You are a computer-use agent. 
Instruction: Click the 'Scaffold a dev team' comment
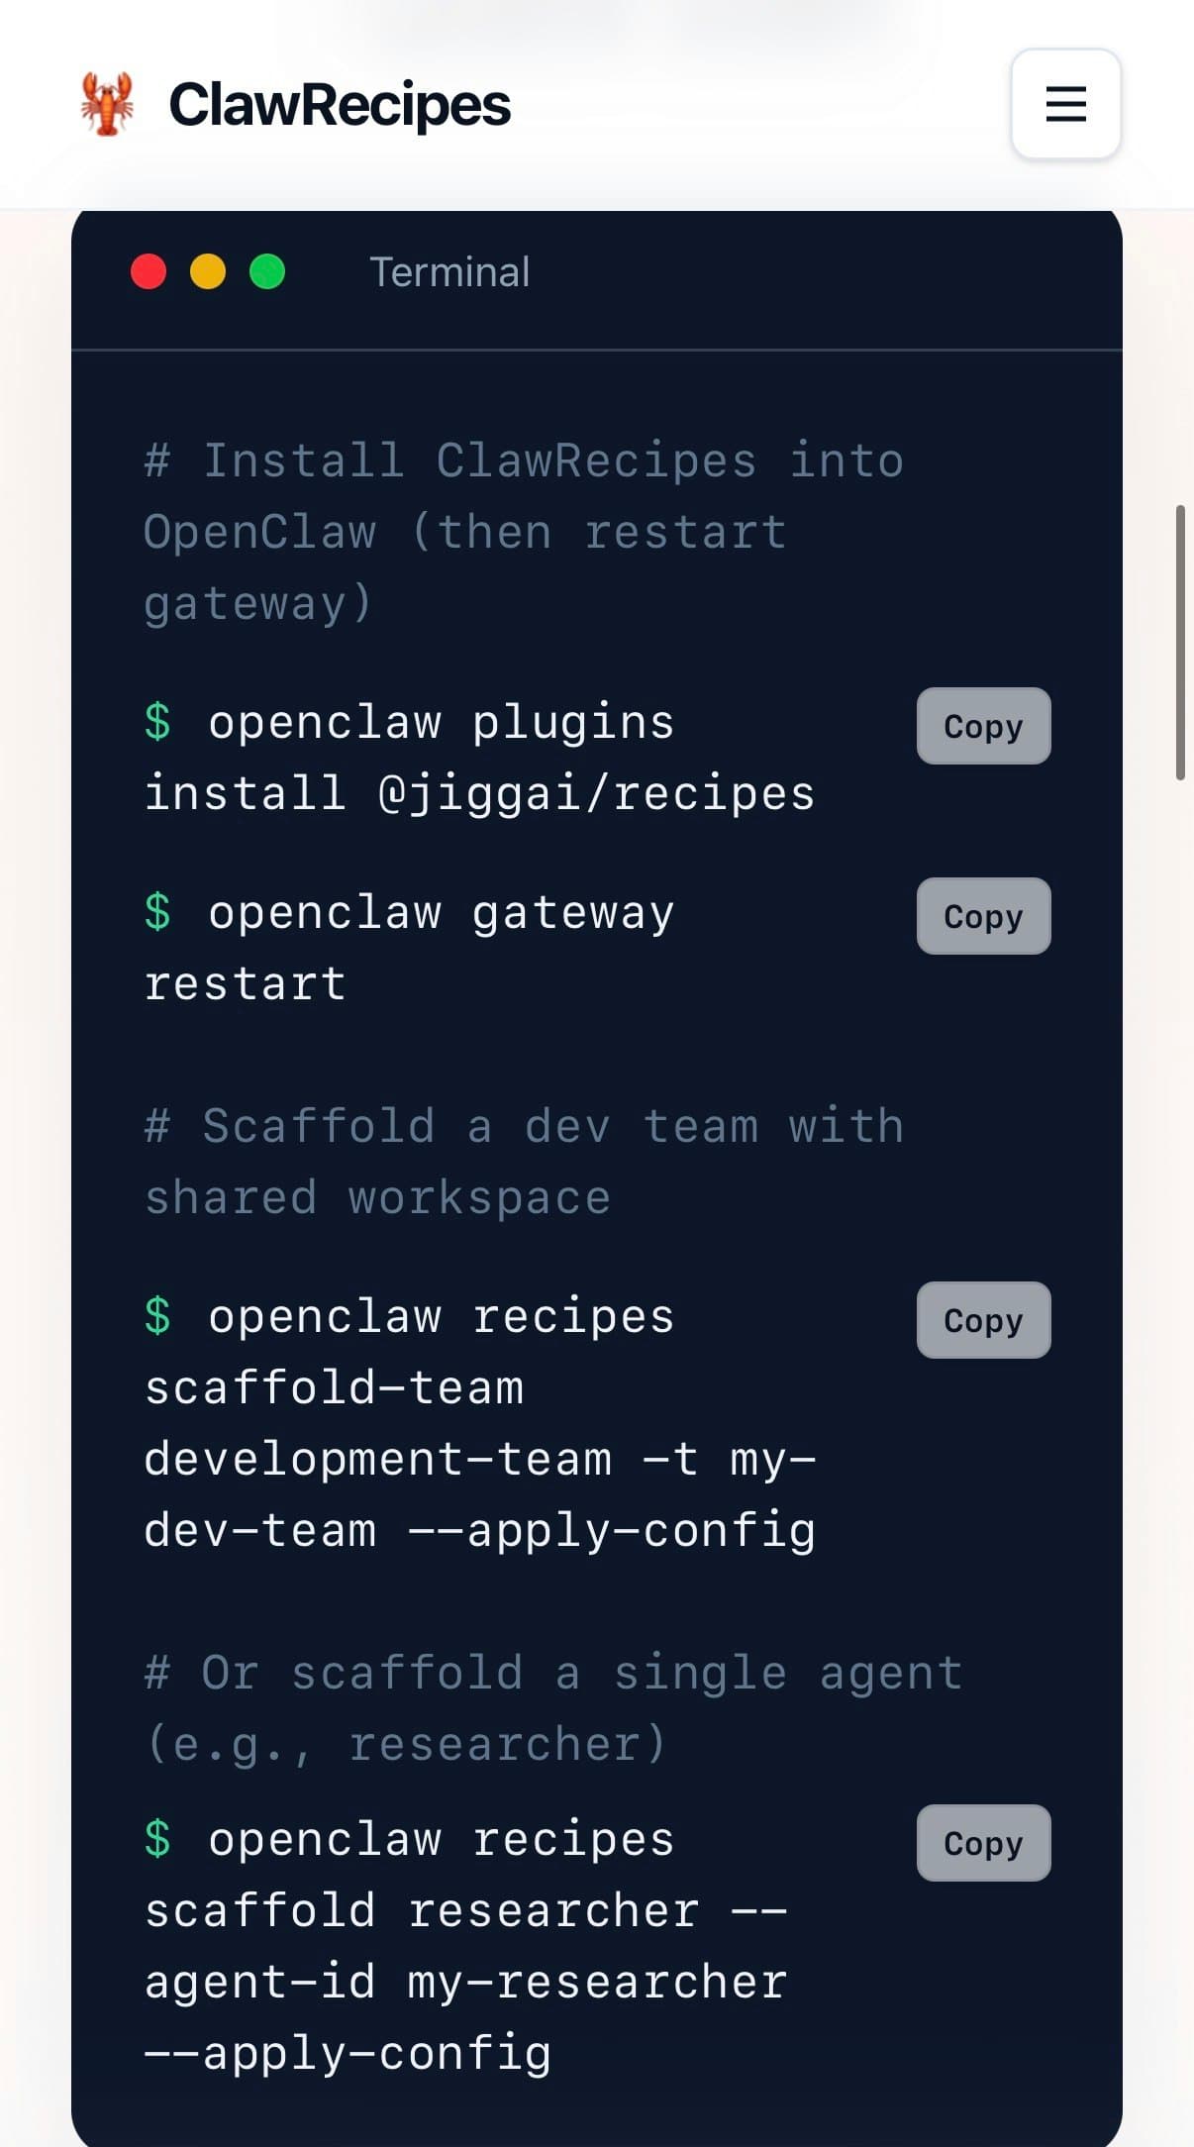pyautogui.click(x=523, y=1162)
